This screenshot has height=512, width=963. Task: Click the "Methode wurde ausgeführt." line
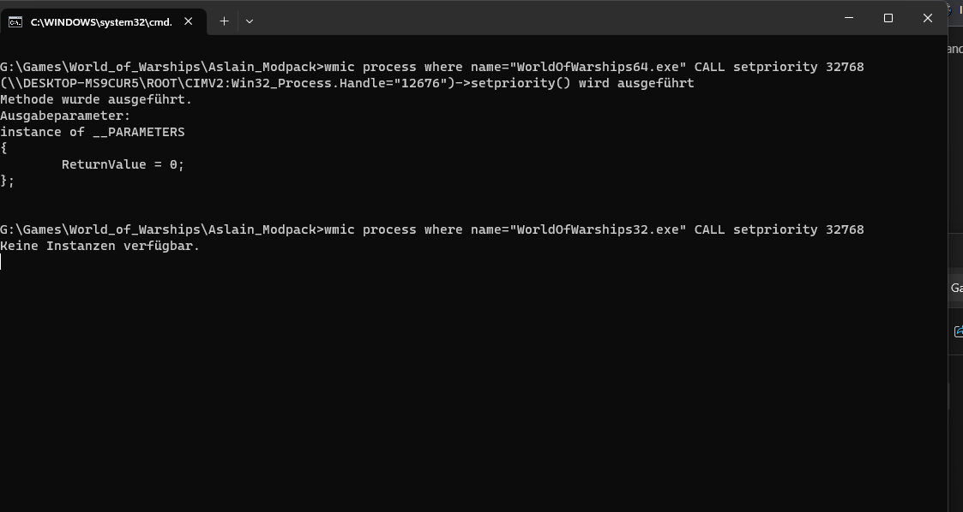point(96,99)
